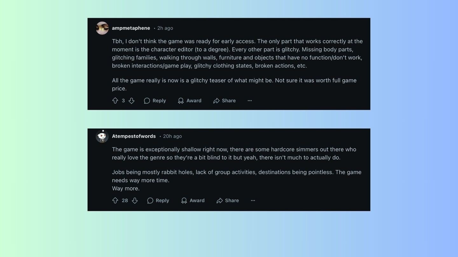
Task: Downvote ampmetaphene's comment
Action: click(131, 101)
